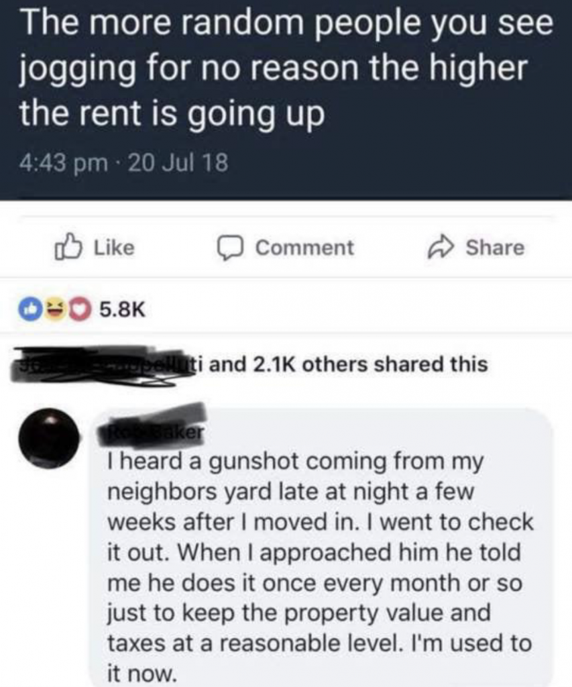Viewport: 572px width, 687px height.
Task: Click the 4:43 pm timestamp
Action: [x=64, y=163]
